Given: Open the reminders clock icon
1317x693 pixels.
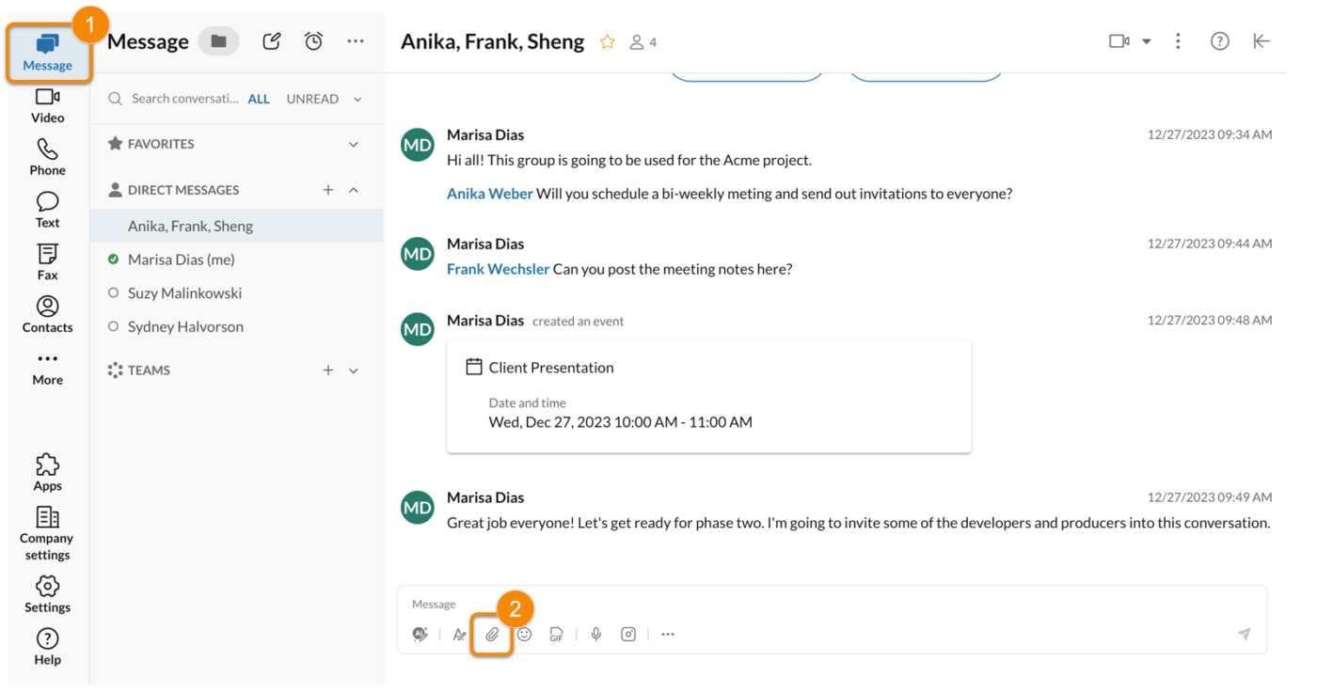Looking at the screenshot, I should (313, 40).
